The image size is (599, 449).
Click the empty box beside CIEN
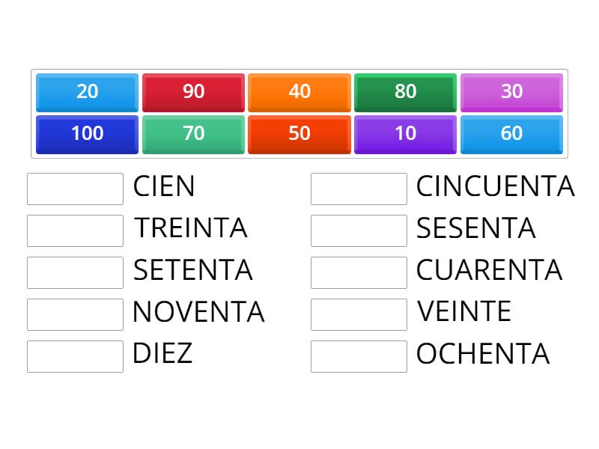click(75, 189)
